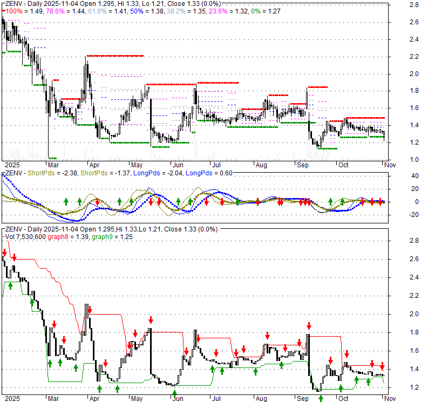The width and height of the screenshot is (421, 402).
Task: Select the top chart title 'ZENV - Daily 2025-11-04'
Action: tap(42, 4)
